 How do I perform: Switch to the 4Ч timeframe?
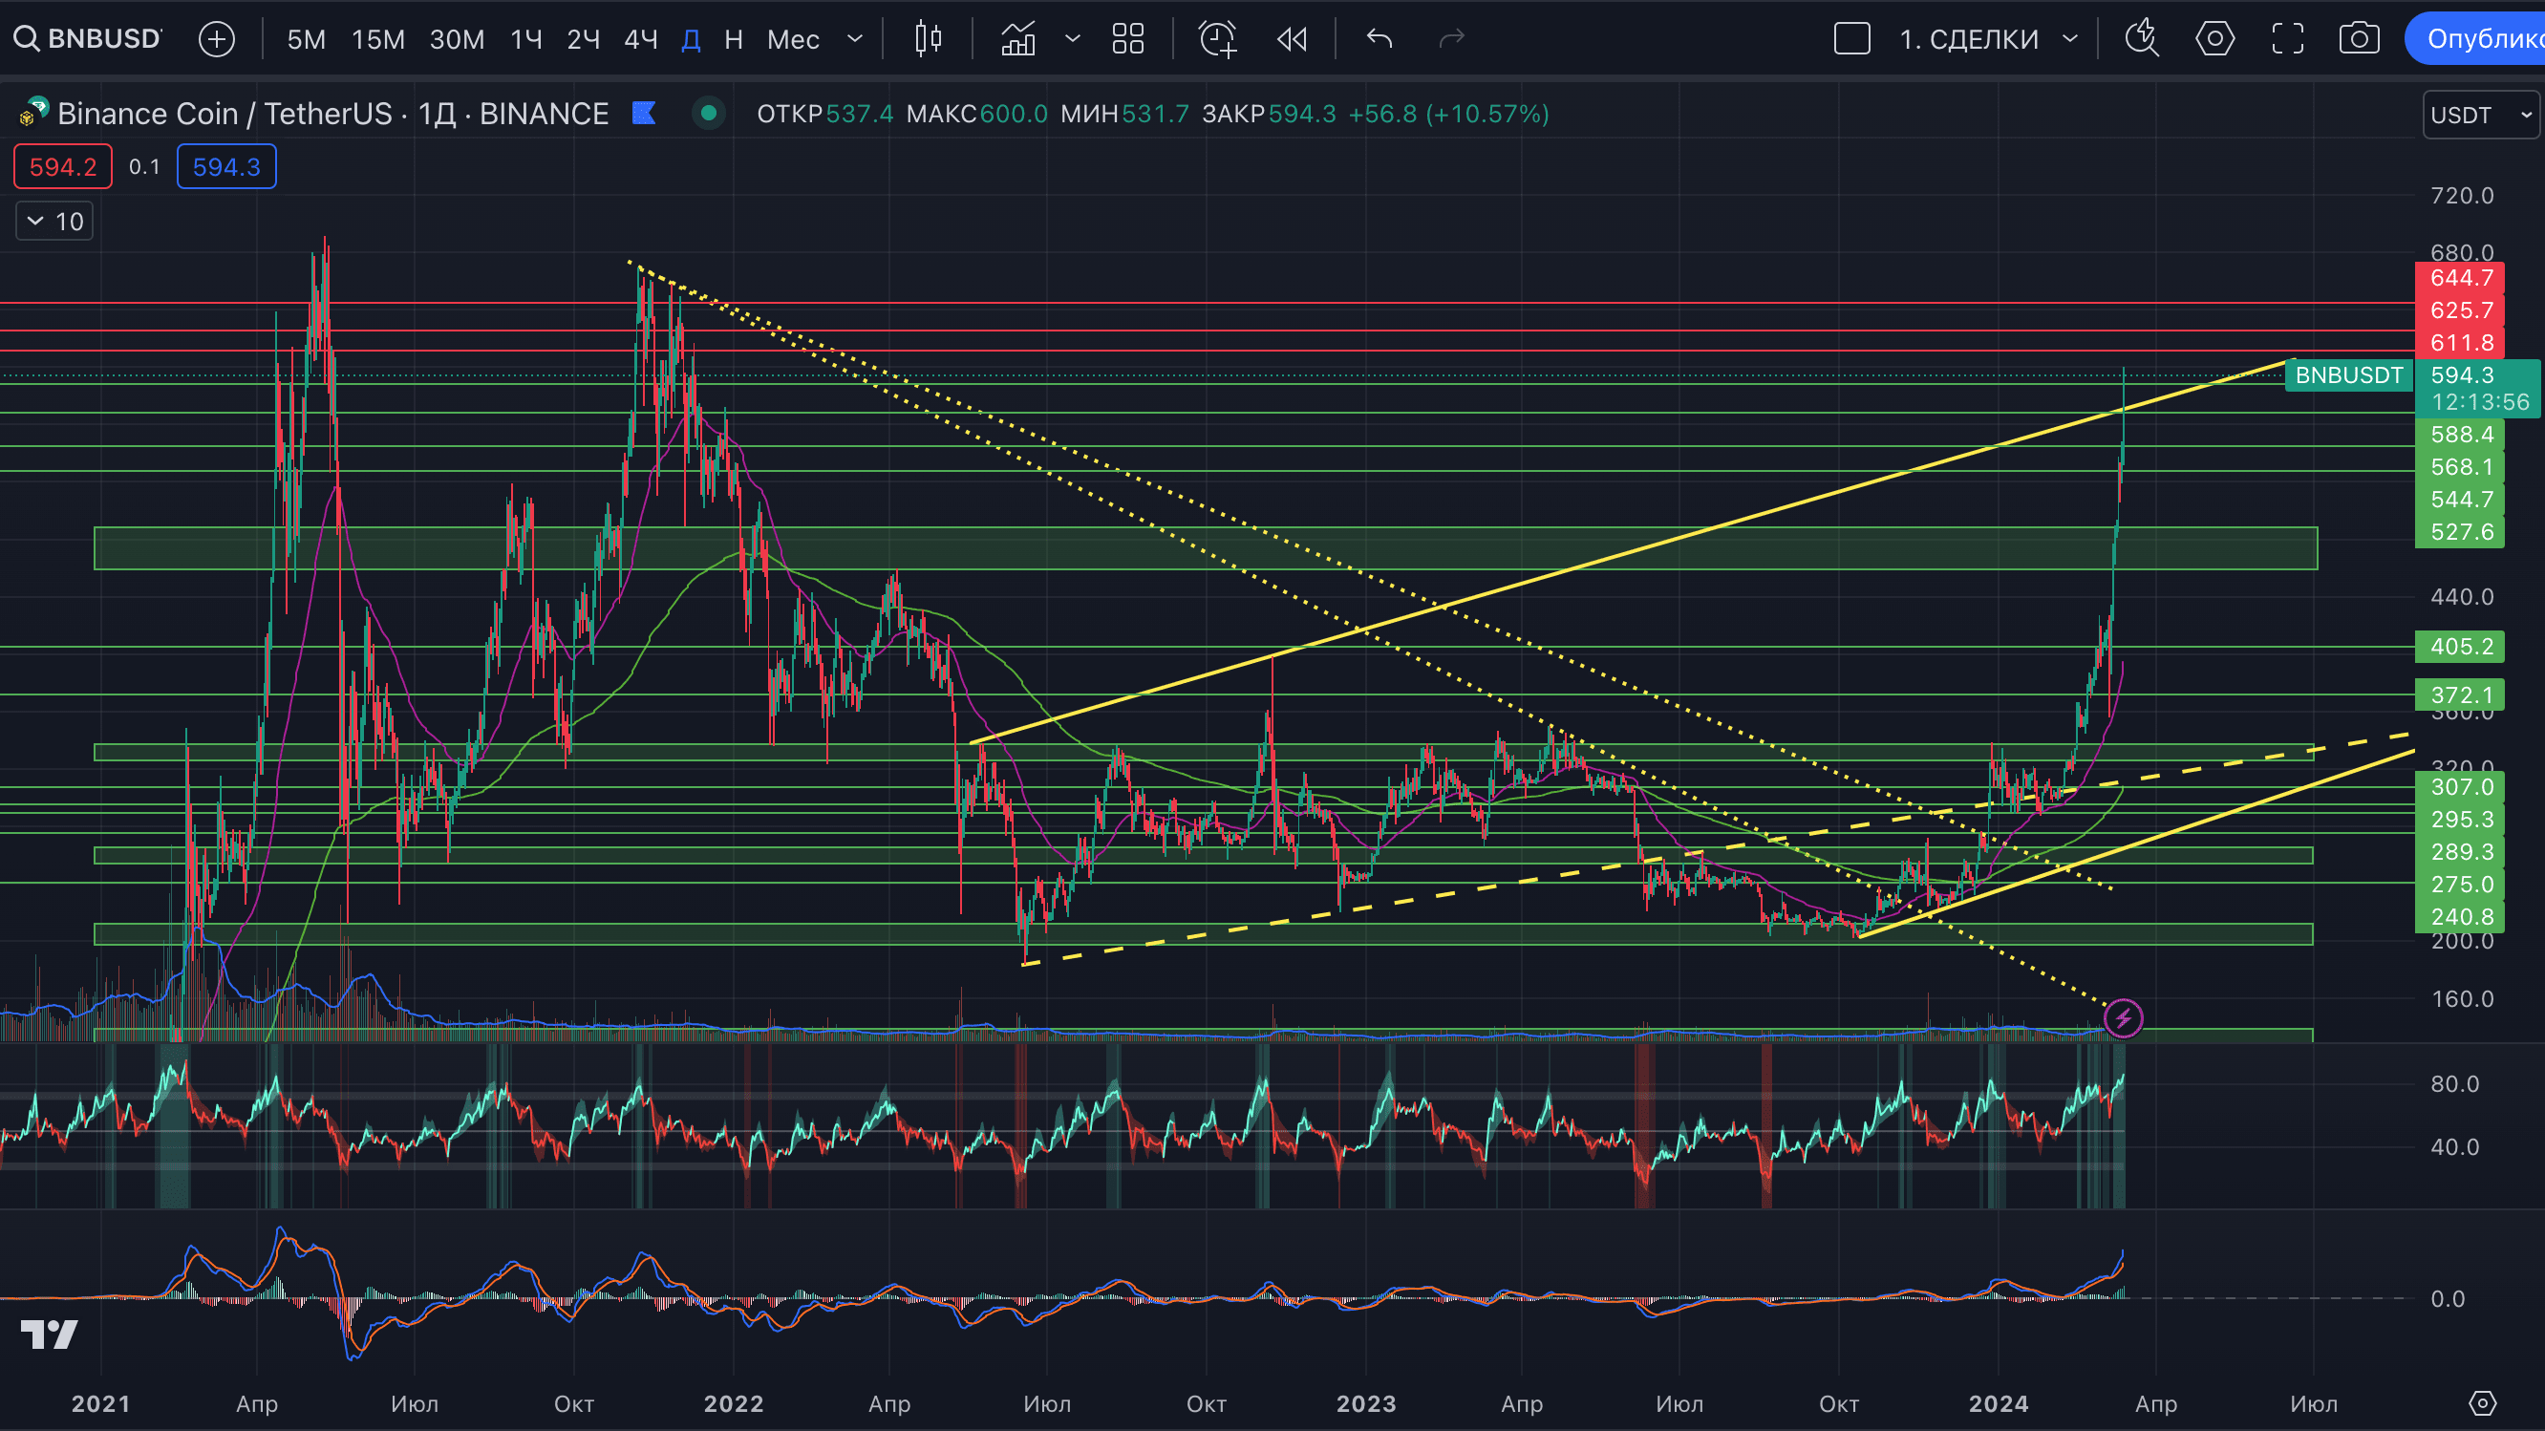tap(640, 39)
